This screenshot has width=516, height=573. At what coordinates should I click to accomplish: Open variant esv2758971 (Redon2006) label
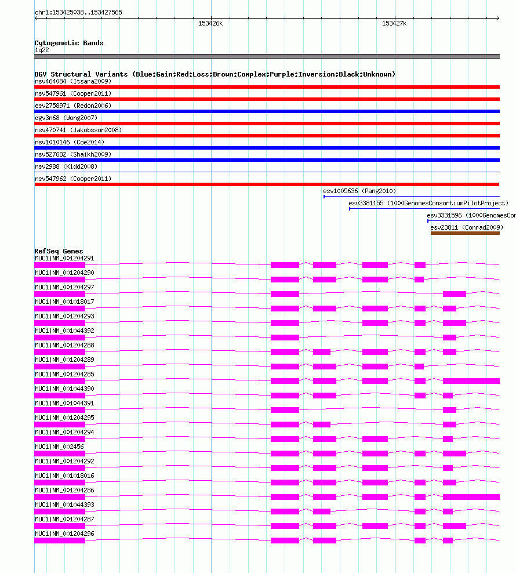[73, 106]
